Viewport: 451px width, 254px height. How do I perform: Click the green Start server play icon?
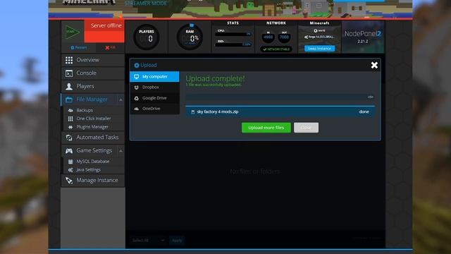[x=73, y=32]
